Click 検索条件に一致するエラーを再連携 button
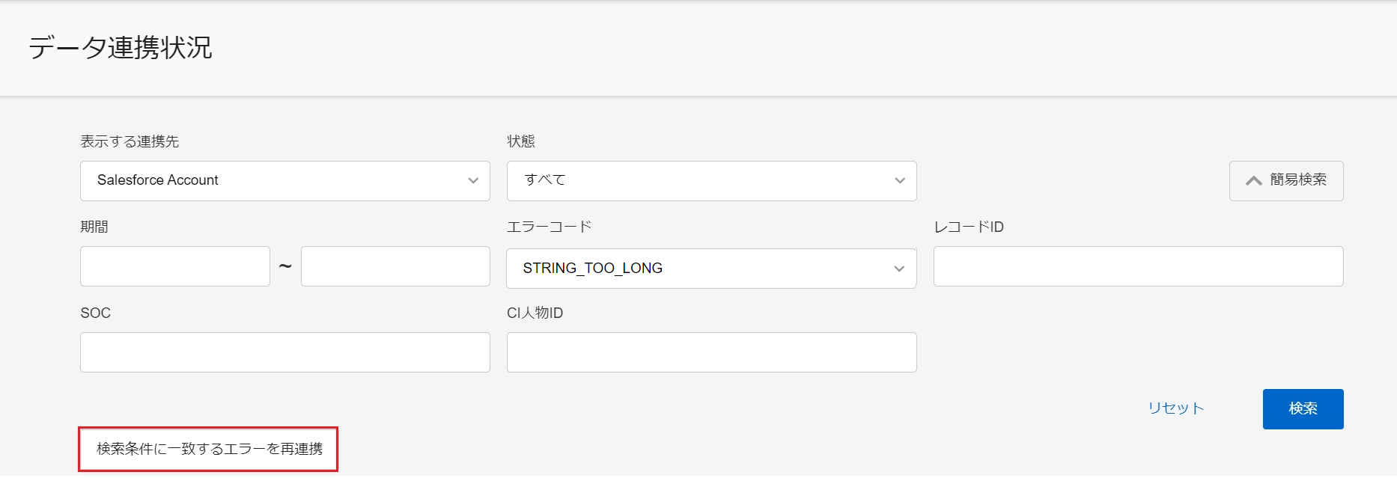 tap(209, 449)
